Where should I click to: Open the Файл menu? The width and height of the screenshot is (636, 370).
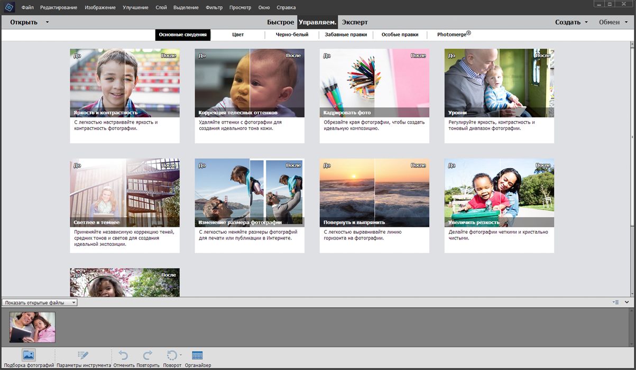[x=27, y=7]
